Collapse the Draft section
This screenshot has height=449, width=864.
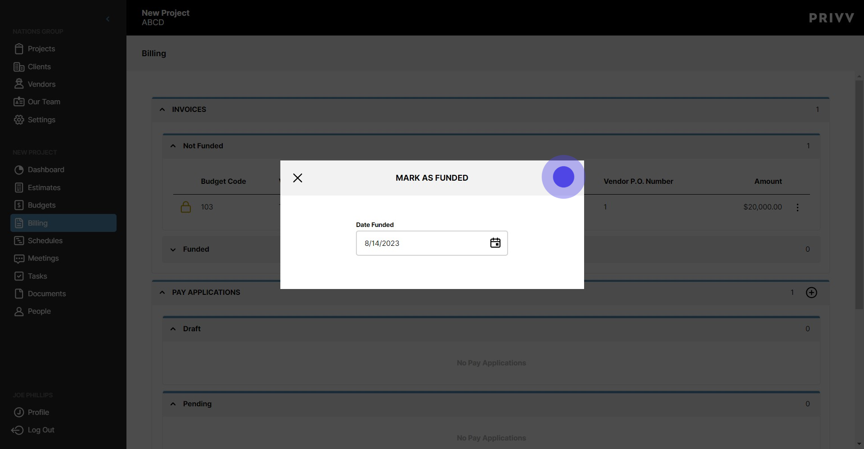(173, 329)
